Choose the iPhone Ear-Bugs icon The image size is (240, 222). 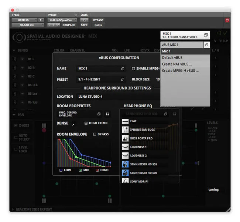pos(125,130)
